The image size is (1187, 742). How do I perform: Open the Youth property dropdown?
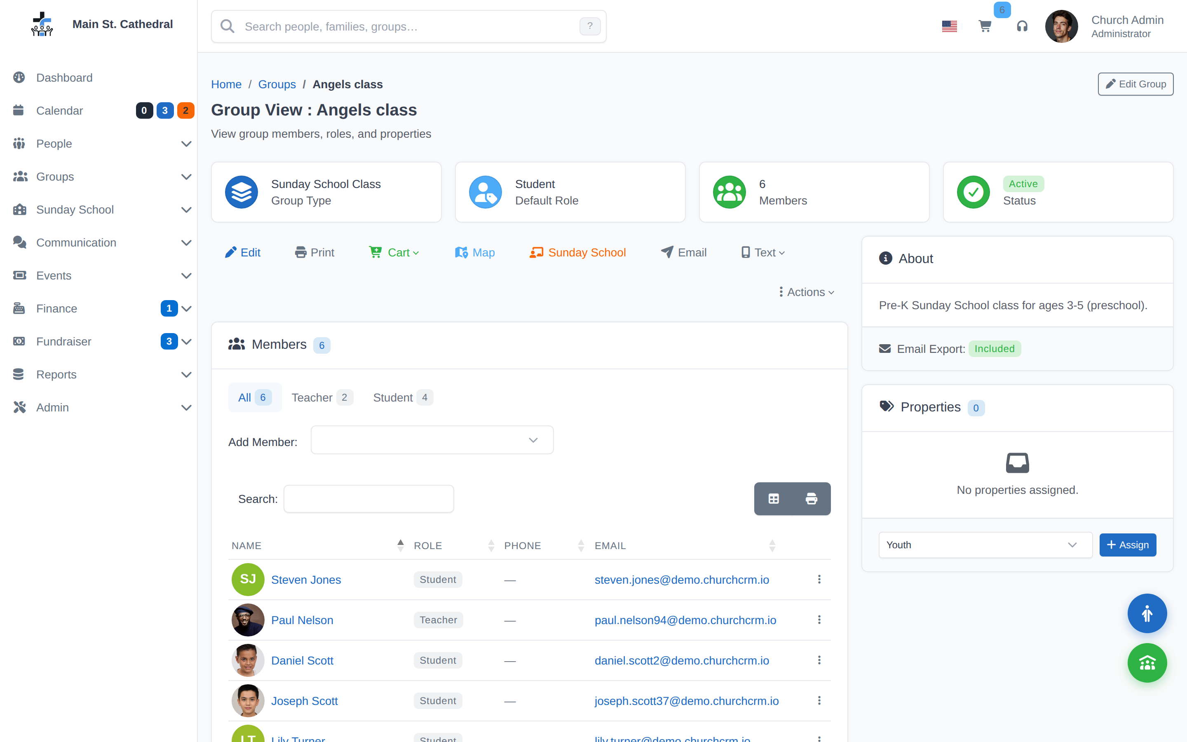985,545
